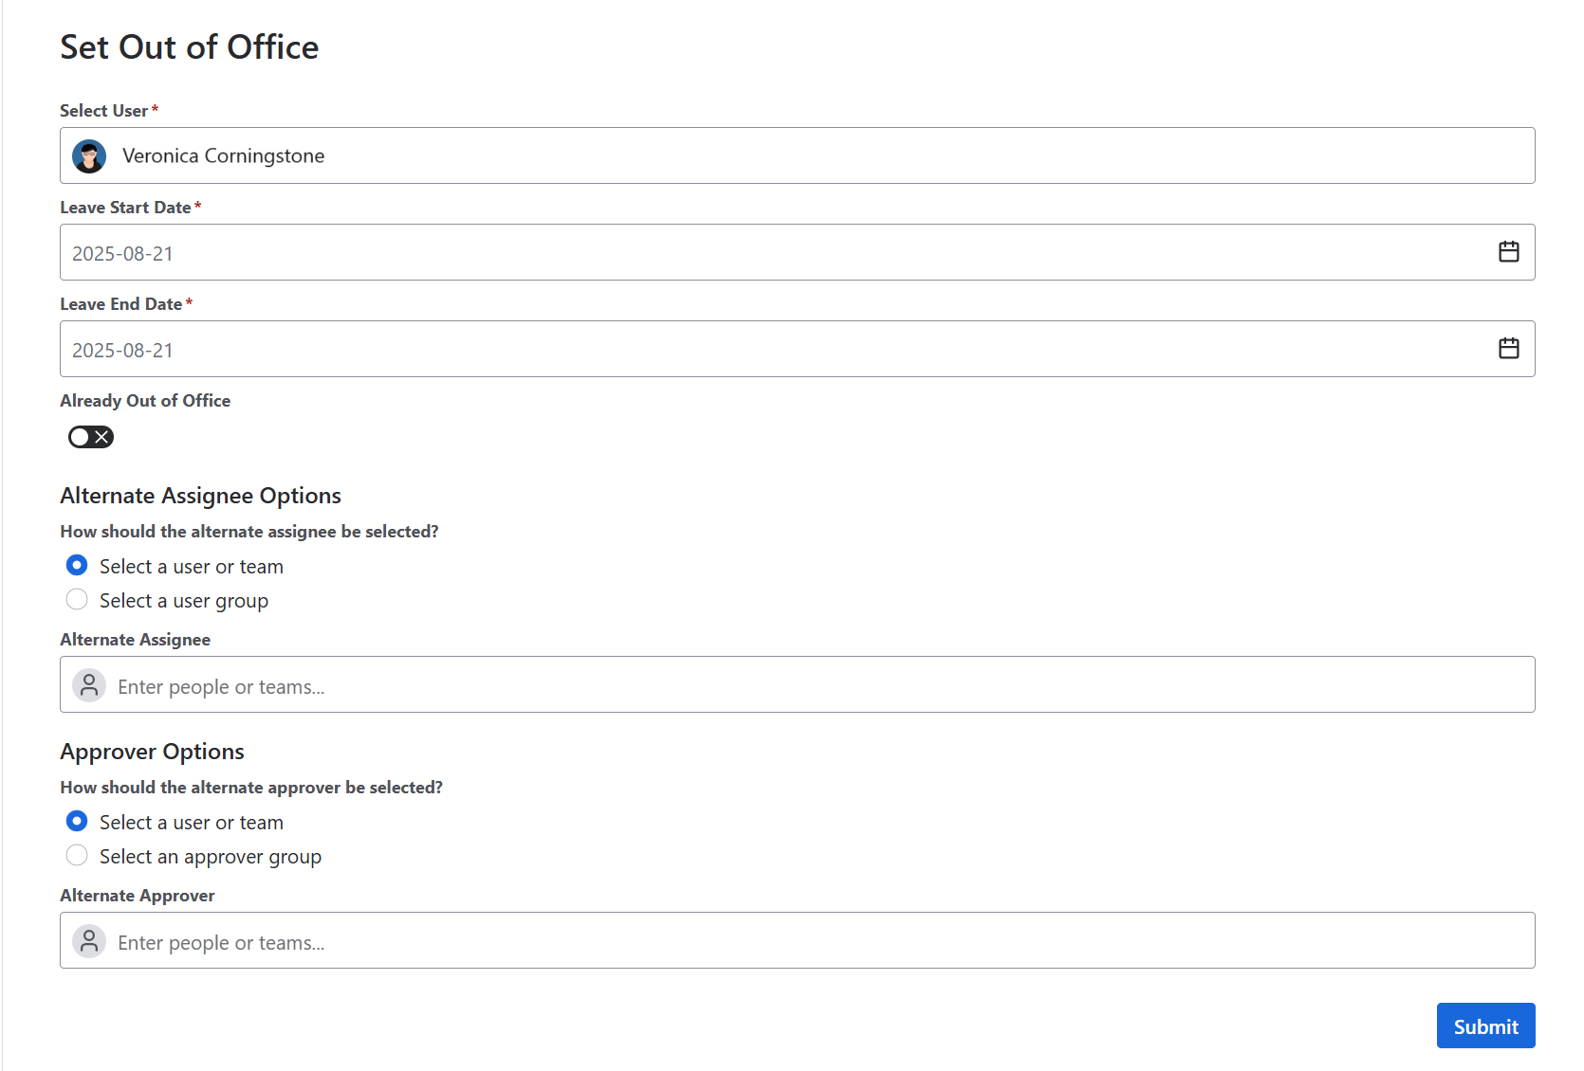Viewport: 1584px width, 1071px height.
Task: Choose 'Select an approver group' radio button
Action: (77, 856)
